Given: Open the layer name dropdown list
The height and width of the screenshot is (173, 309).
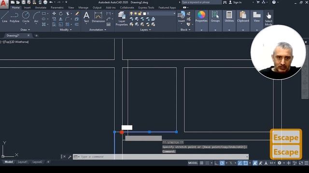Looking at the screenshot, I should click(x=174, y=13).
